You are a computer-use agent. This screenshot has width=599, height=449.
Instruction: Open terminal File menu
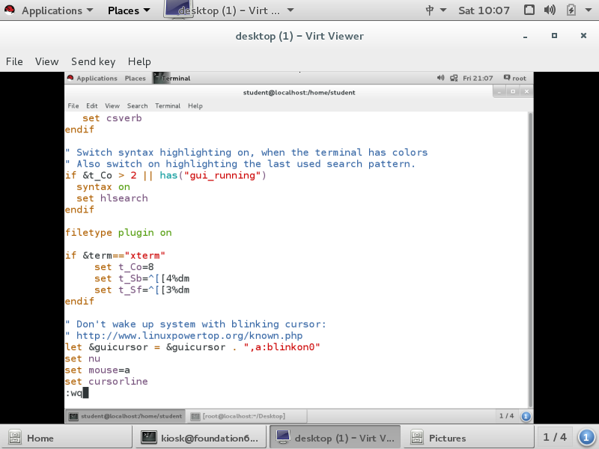pos(73,106)
